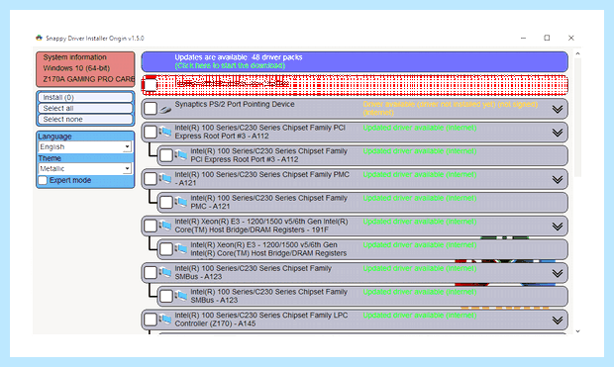The image size is (614, 367).
Task: Click the Select all button
Action: tap(85, 109)
